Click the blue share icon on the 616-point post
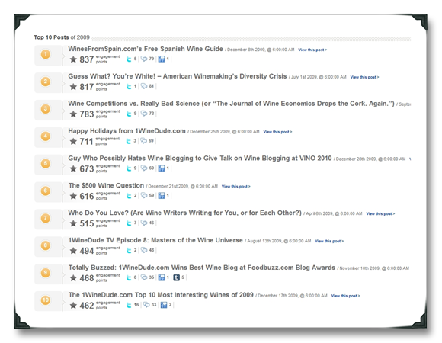442x343 pixels. [x=162, y=196]
